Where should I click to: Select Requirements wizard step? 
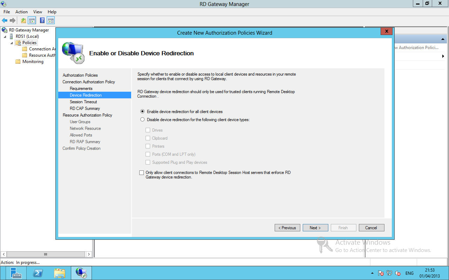pyautogui.click(x=81, y=89)
